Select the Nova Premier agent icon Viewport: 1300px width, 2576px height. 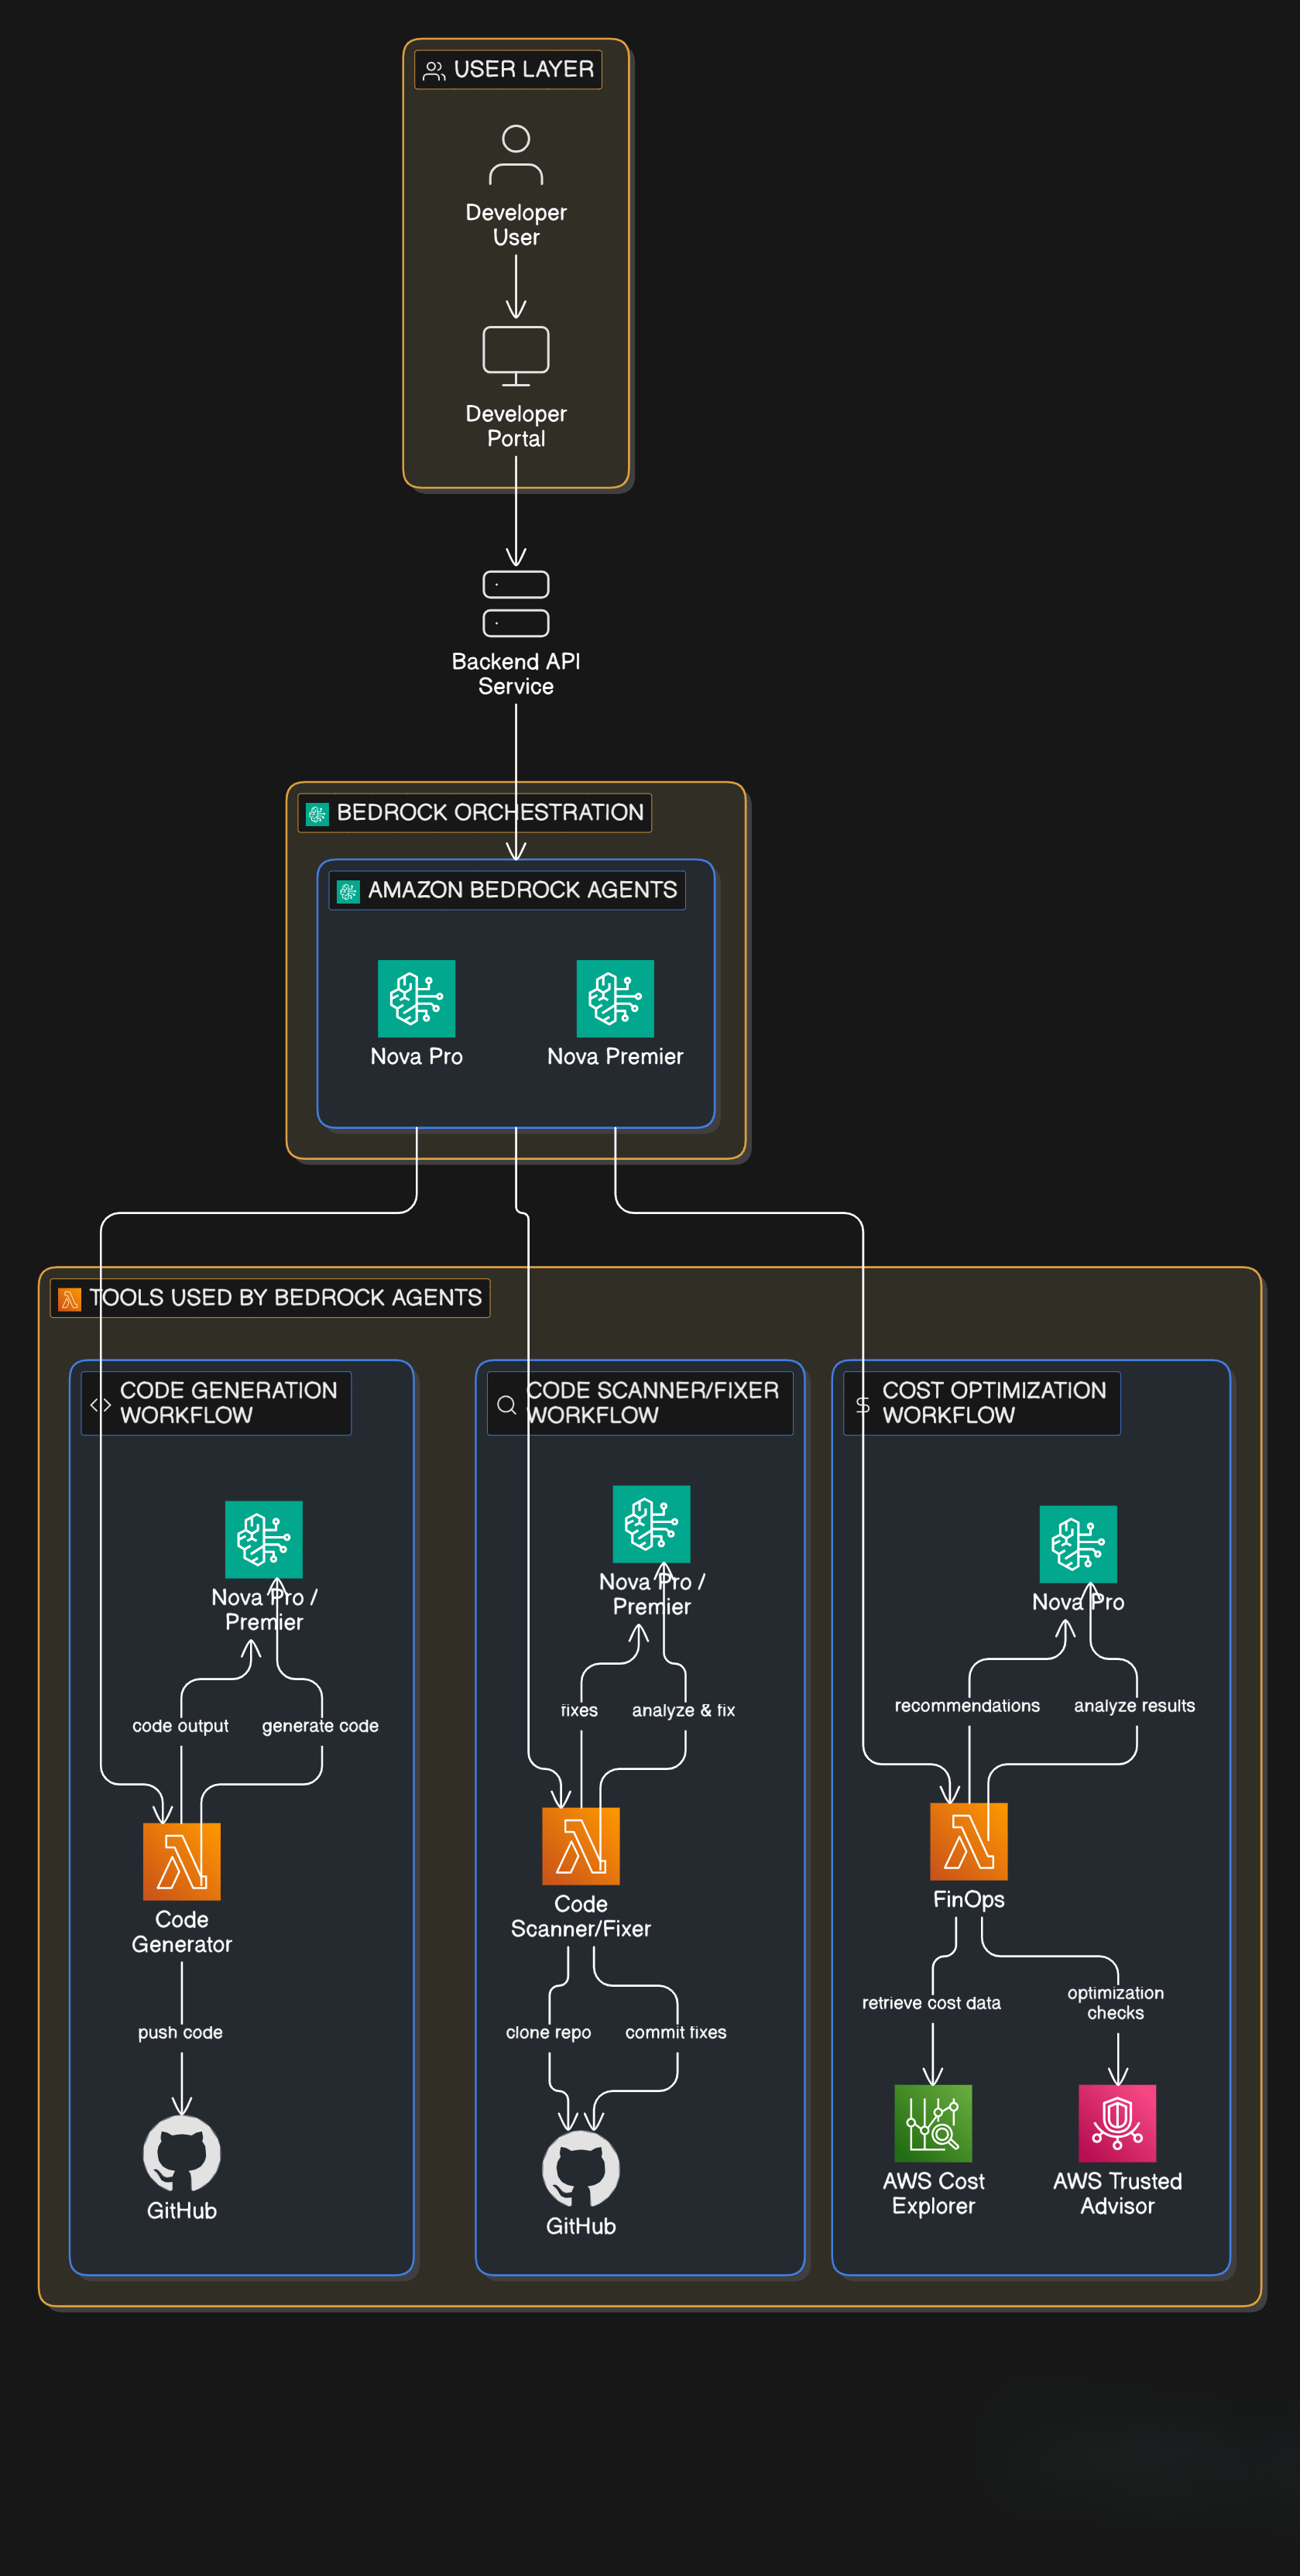(x=615, y=998)
